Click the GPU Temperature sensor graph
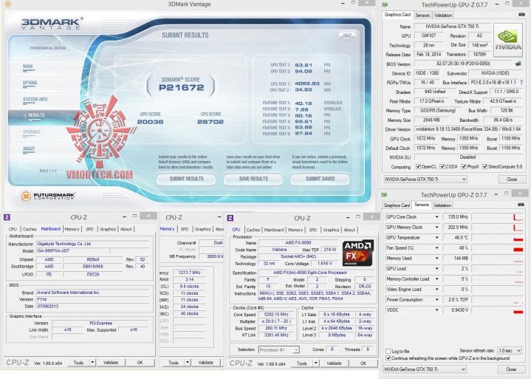531x379 pixels. tap(497, 237)
